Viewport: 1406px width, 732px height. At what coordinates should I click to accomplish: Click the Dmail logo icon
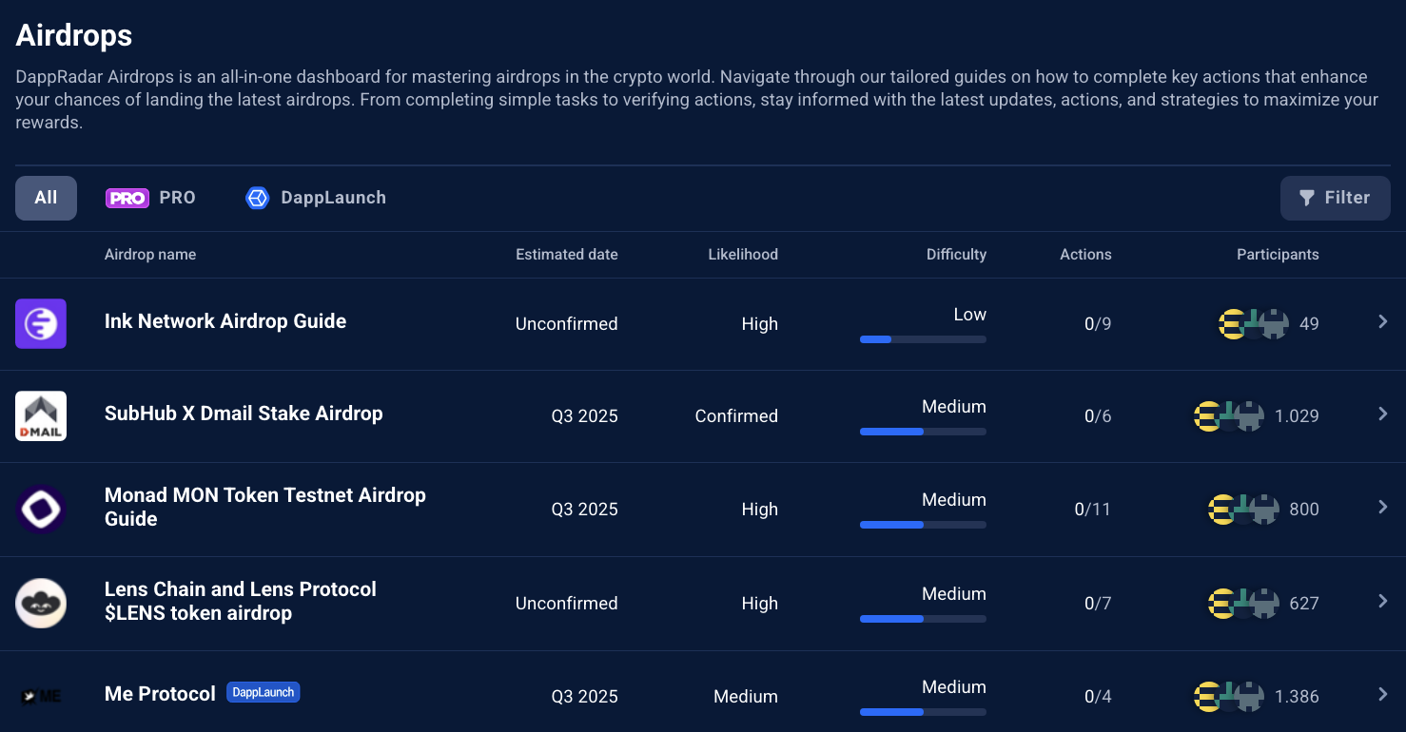pos(41,415)
